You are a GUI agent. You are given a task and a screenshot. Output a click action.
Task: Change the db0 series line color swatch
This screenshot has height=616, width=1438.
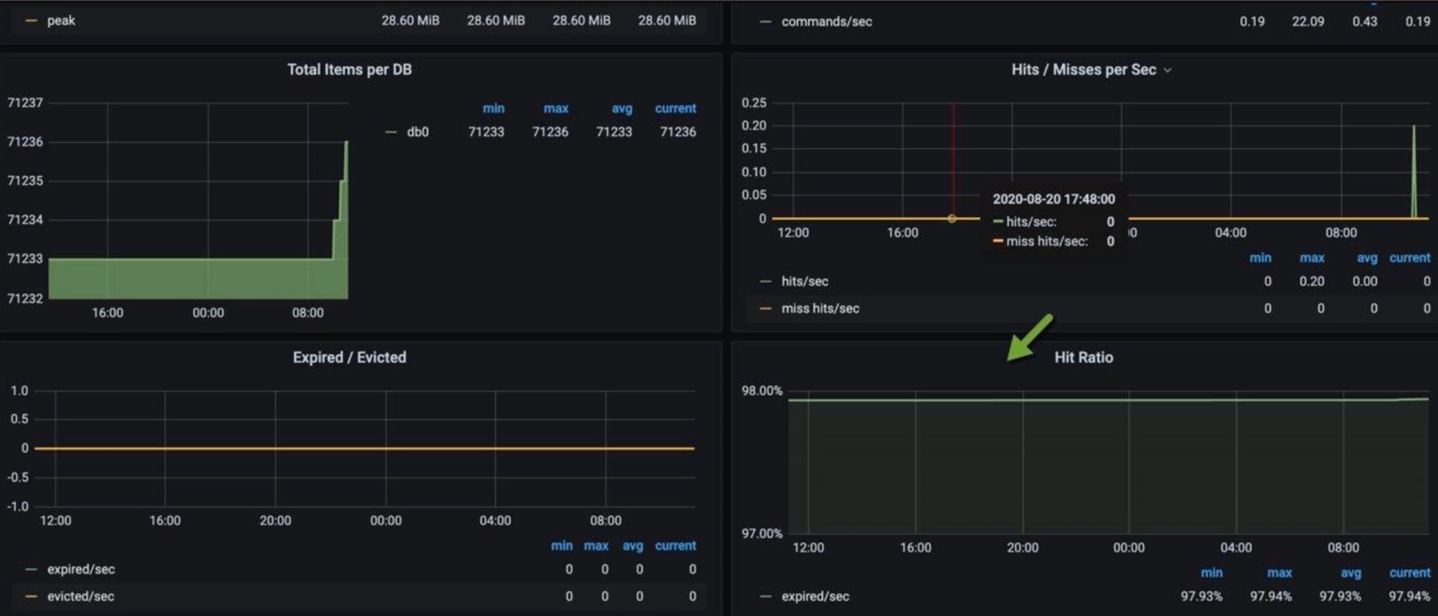point(391,132)
